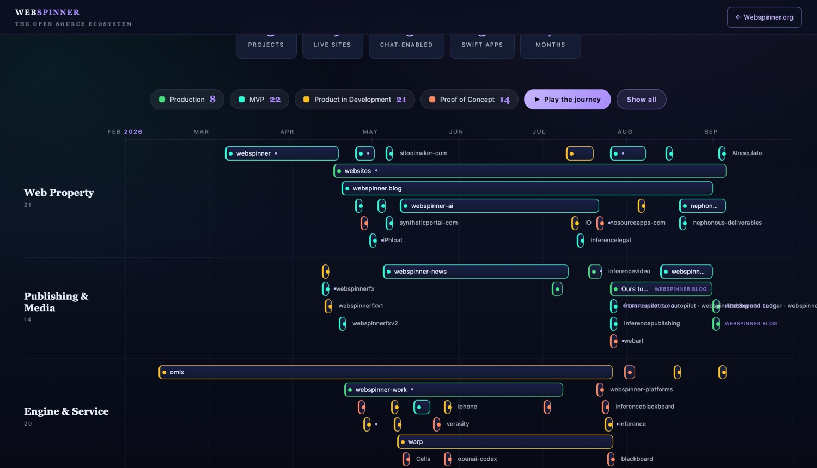Click the WEBSPINNER logo in the header

[x=47, y=12]
